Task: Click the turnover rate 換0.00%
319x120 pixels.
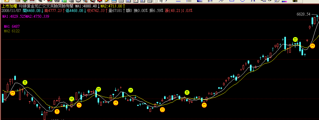Action: pyautogui.click(x=141, y=11)
